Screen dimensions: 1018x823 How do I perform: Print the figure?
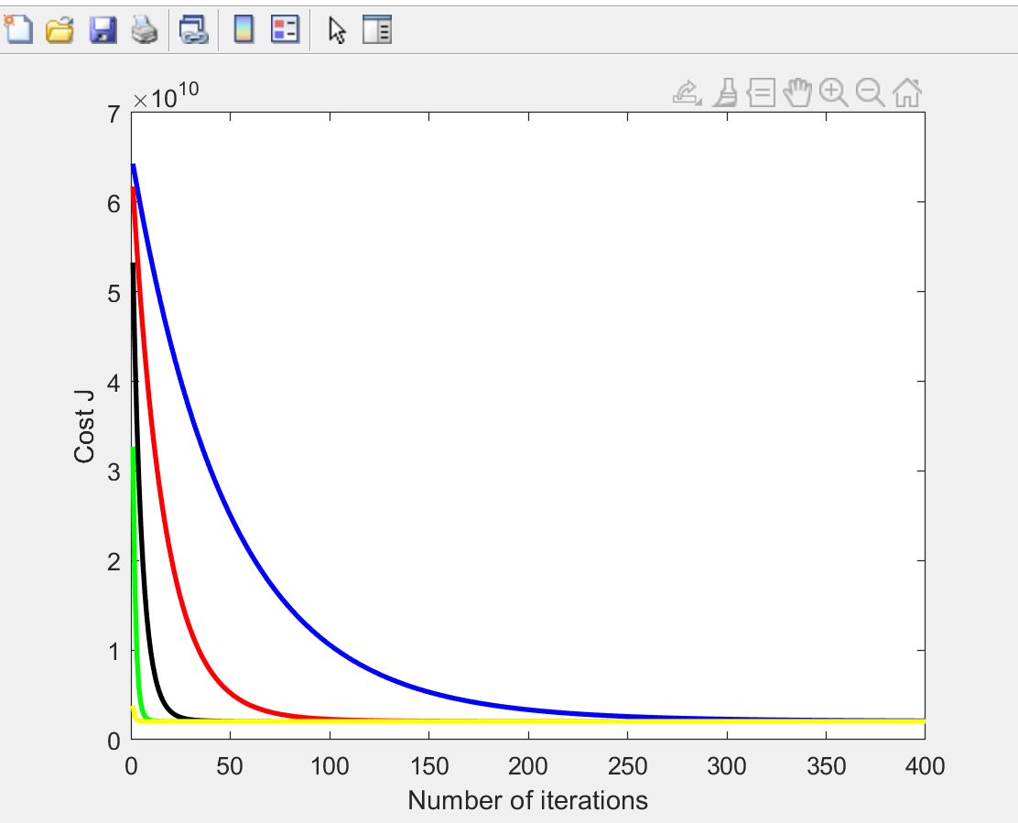pyautogui.click(x=144, y=30)
